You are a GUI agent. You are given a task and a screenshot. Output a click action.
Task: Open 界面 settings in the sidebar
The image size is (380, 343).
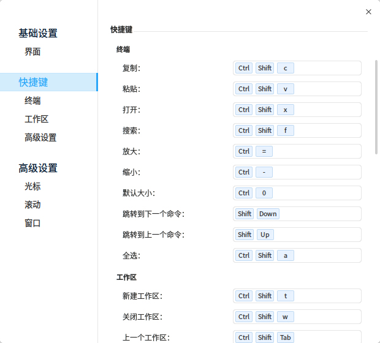(32, 52)
